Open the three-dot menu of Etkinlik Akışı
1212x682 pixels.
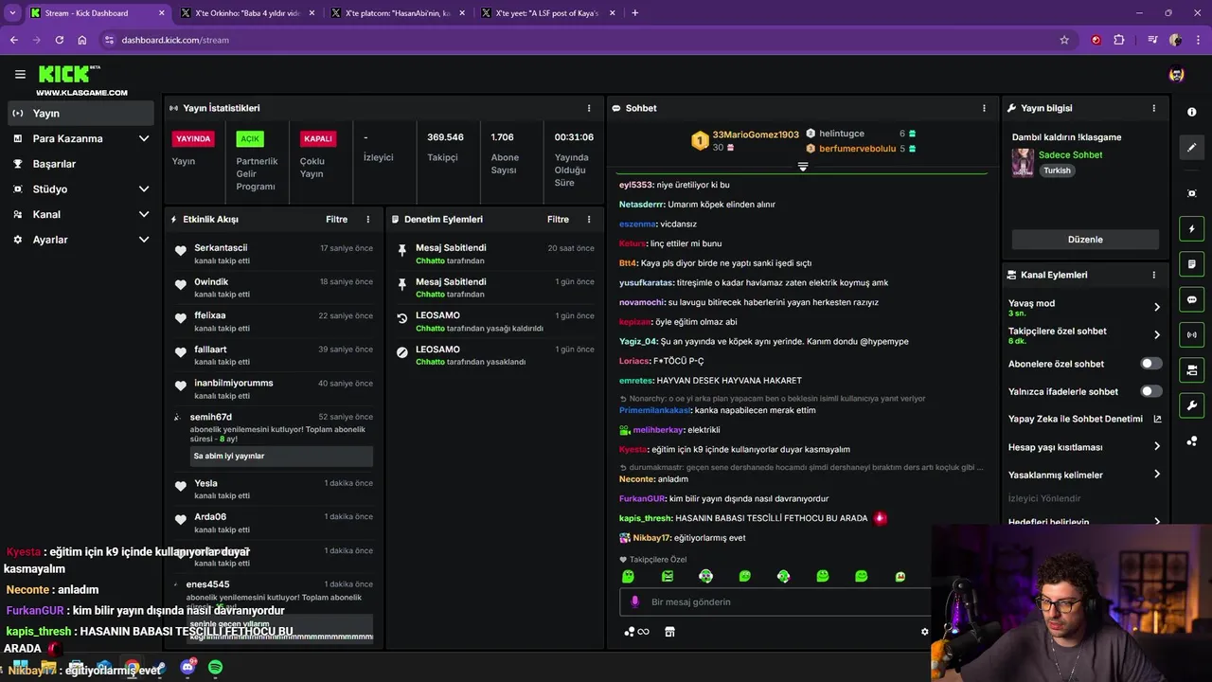click(368, 219)
